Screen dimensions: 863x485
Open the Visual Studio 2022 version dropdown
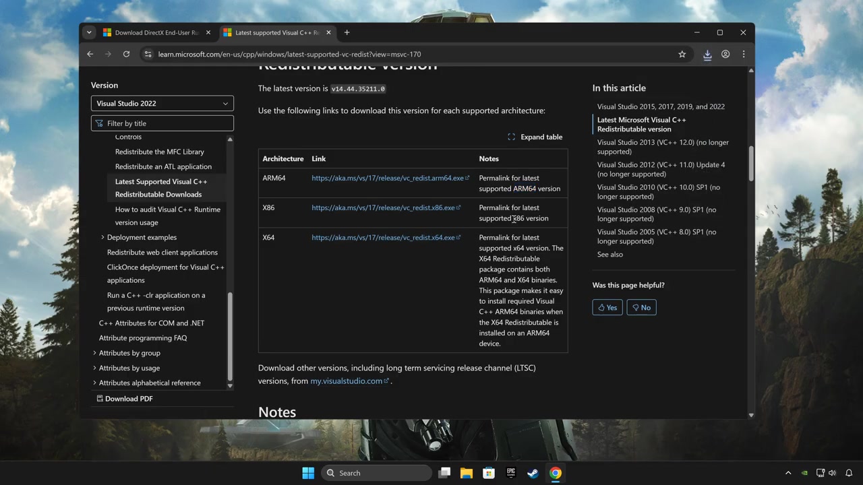162,103
